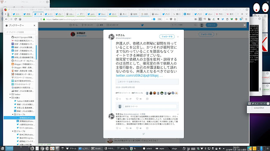Follow やぎさん with フォローする button in dialog
Image resolution: width=270 pixels, height=151 pixels.
point(167,36)
